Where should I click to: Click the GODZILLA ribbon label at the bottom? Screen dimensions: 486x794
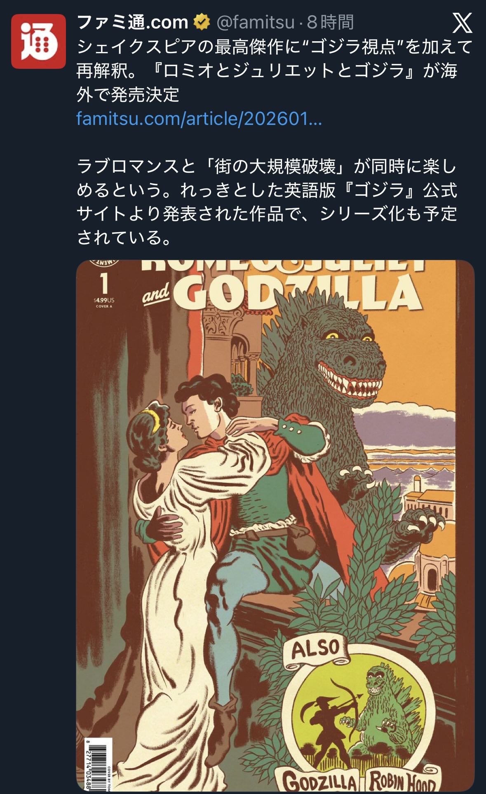(x=320, y=781)
